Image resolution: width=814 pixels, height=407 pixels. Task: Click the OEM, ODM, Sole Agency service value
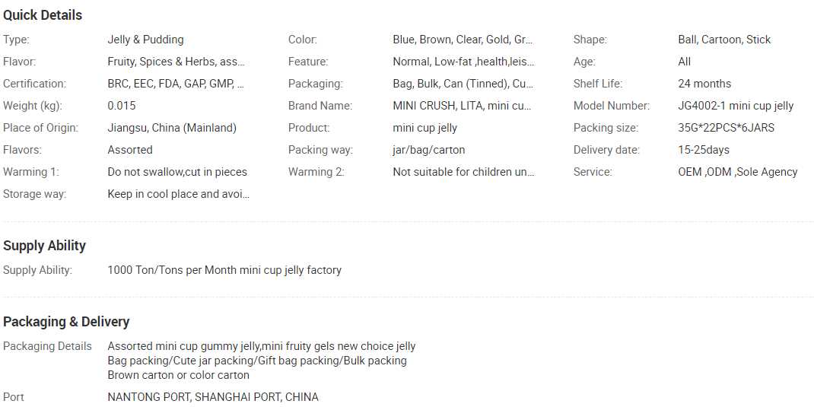(737, 172)
